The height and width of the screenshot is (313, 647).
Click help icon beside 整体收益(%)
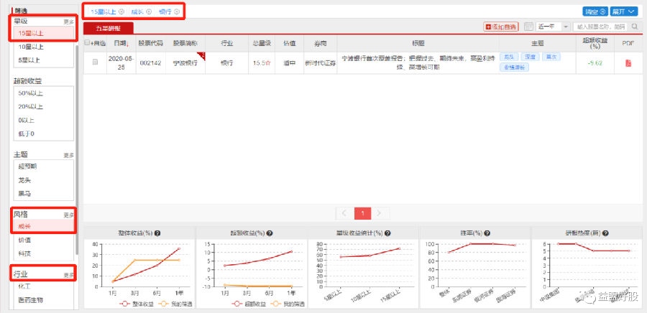(157, 233)
